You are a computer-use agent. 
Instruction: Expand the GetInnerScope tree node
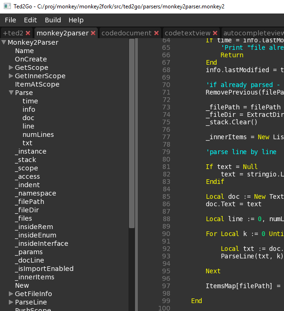tap(11, 76)
